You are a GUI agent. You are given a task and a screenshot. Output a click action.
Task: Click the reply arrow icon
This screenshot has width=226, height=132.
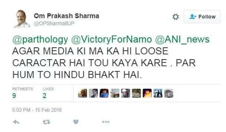pyautogui.click(x=16, y=122)
